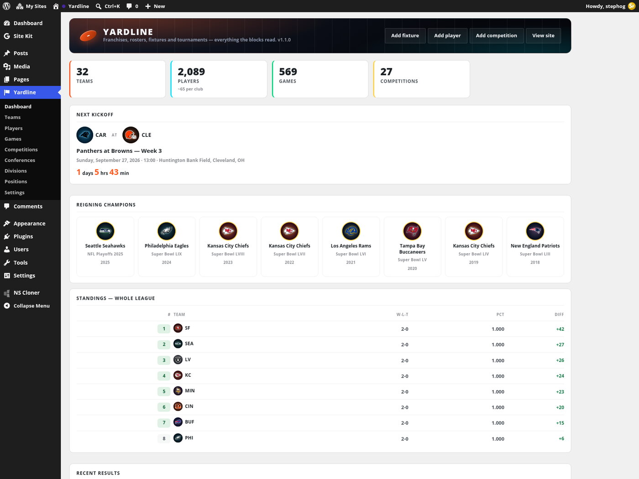This screenshot has width=639, height=479.
Task: Open Howdy, stephog account menu
Action: pyautogui.click(x=610, y=6)
